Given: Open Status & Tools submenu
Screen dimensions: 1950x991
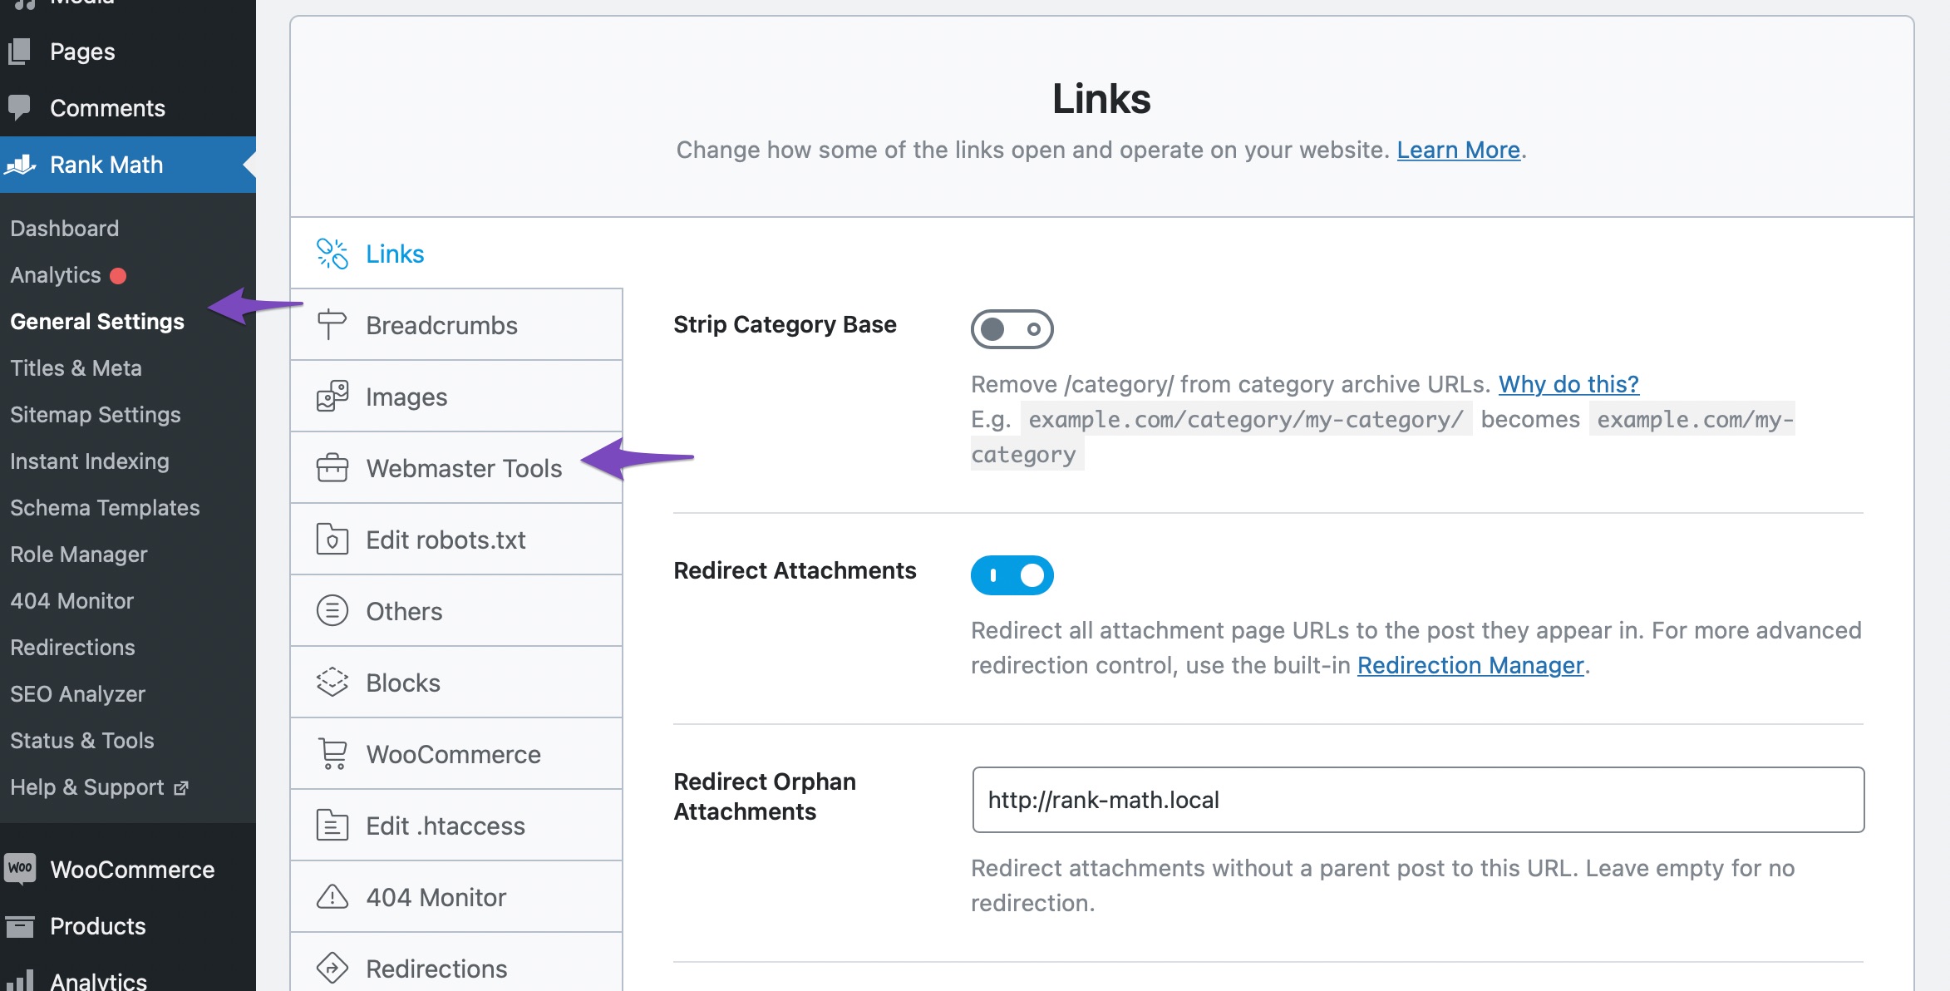Looking at the screenshot, I should click(81, 741).
